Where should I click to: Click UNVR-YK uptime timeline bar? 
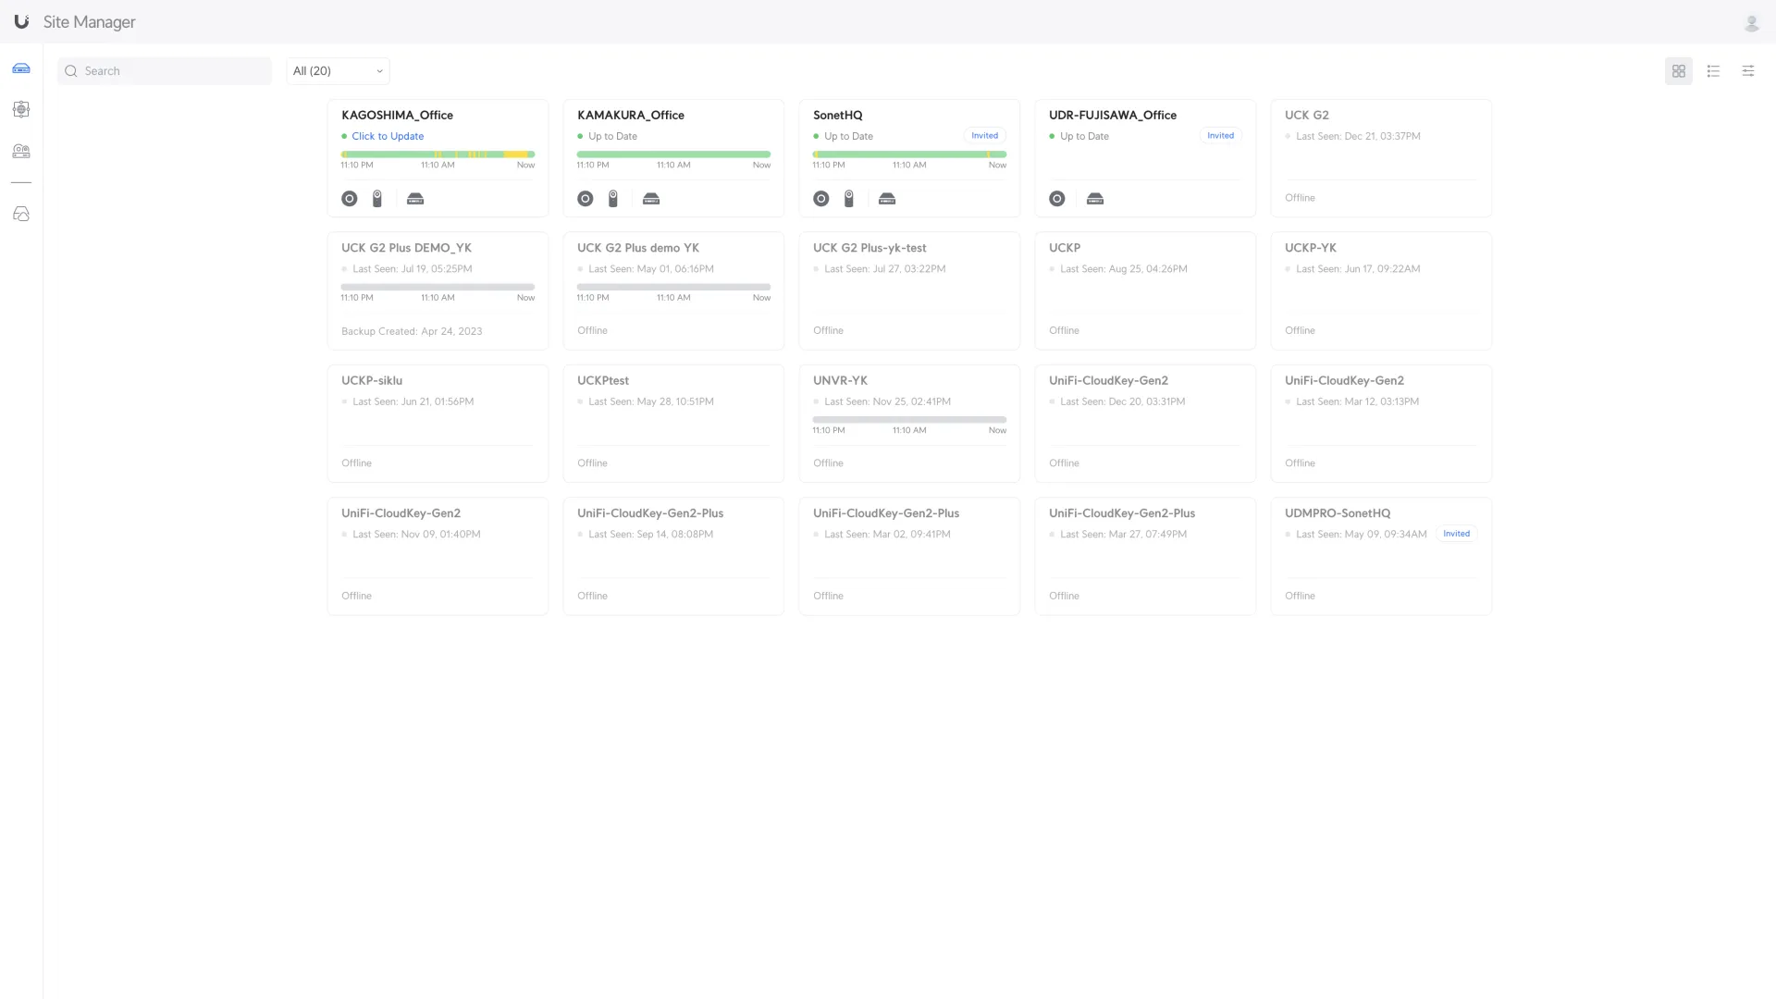click(x=909, y=420)
